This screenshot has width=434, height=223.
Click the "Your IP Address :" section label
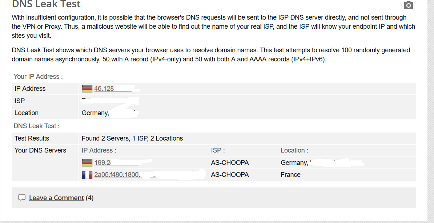38,77
